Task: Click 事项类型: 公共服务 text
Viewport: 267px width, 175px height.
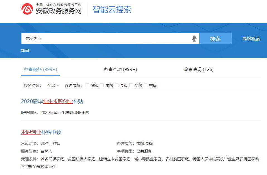Action: 134,151
